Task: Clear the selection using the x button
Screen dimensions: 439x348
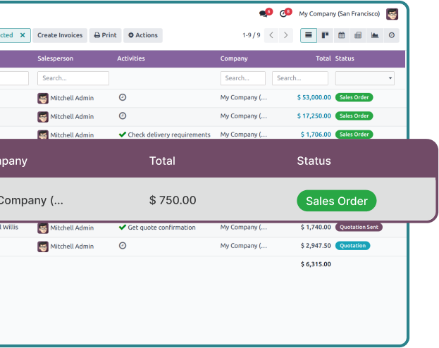Action: (x=23, y=35)
